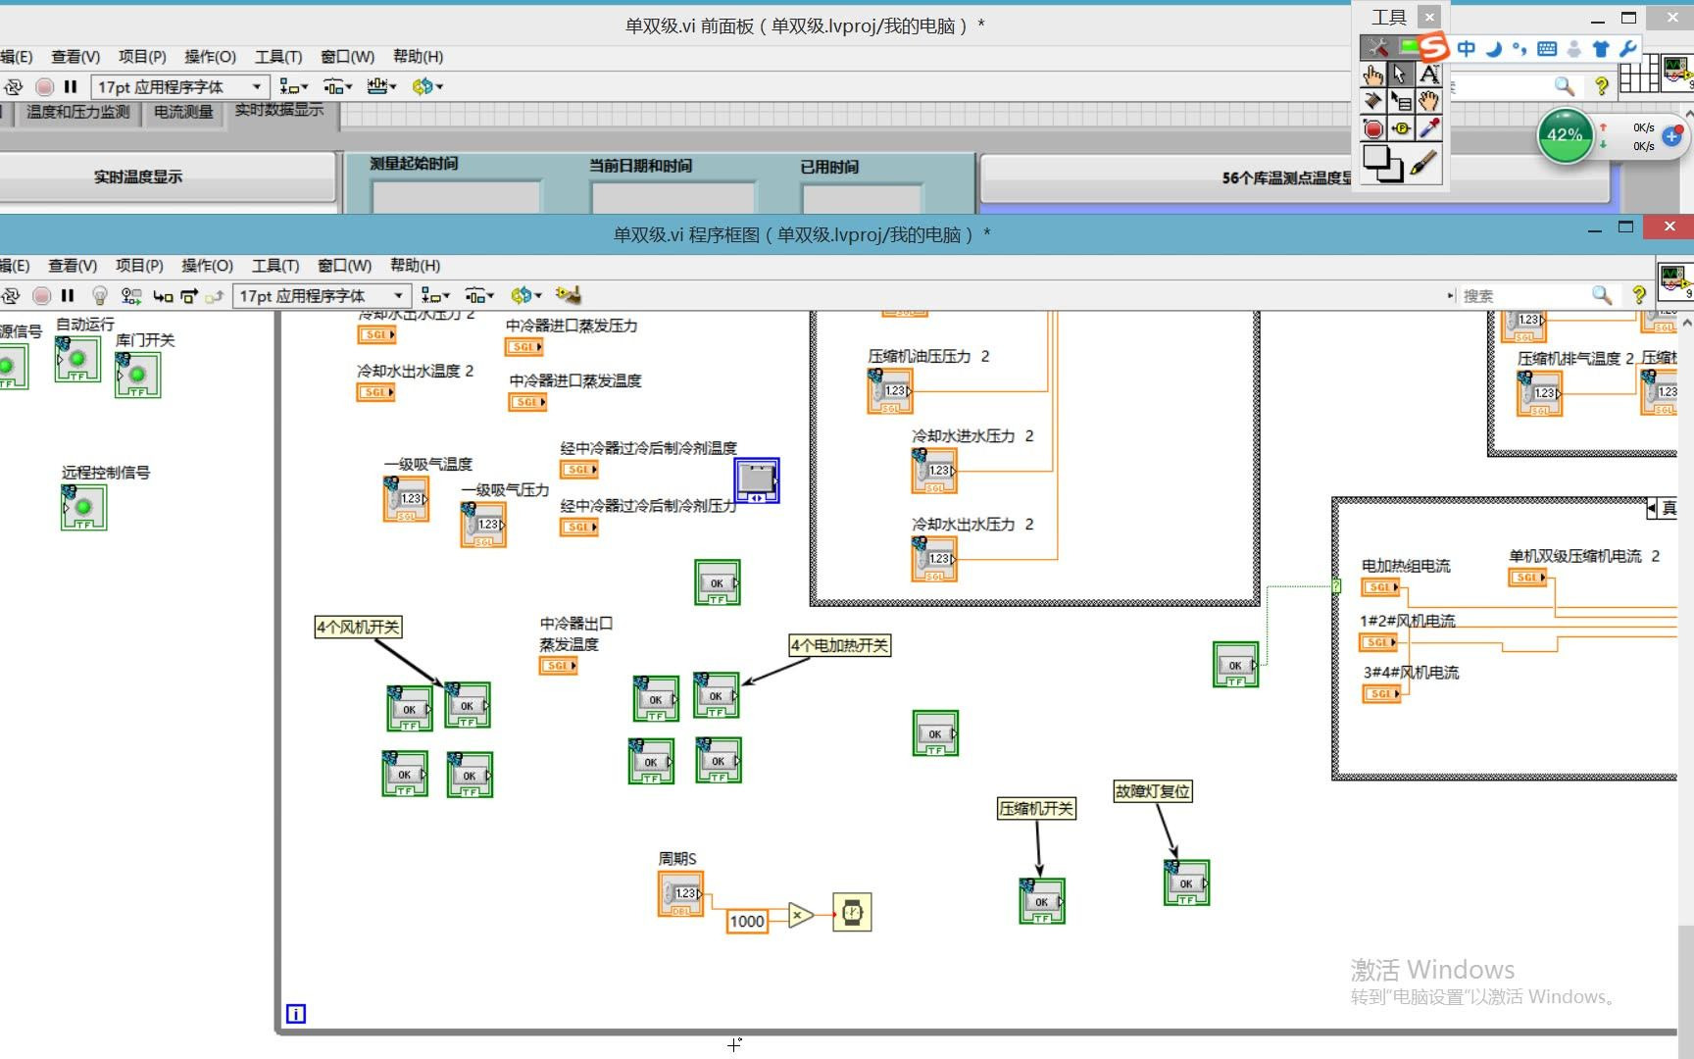Run continuously from block diagram toolbar
This screenshot has height=1059, width=1694.
pyautogui.click(x=12, y=295)
